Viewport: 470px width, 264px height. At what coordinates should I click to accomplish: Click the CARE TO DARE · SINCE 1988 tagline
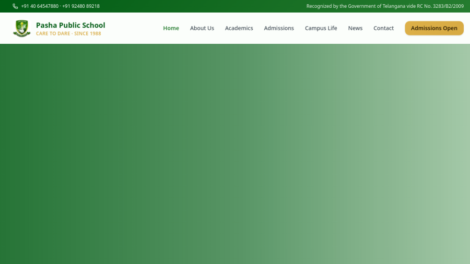(x=68, y=33)
